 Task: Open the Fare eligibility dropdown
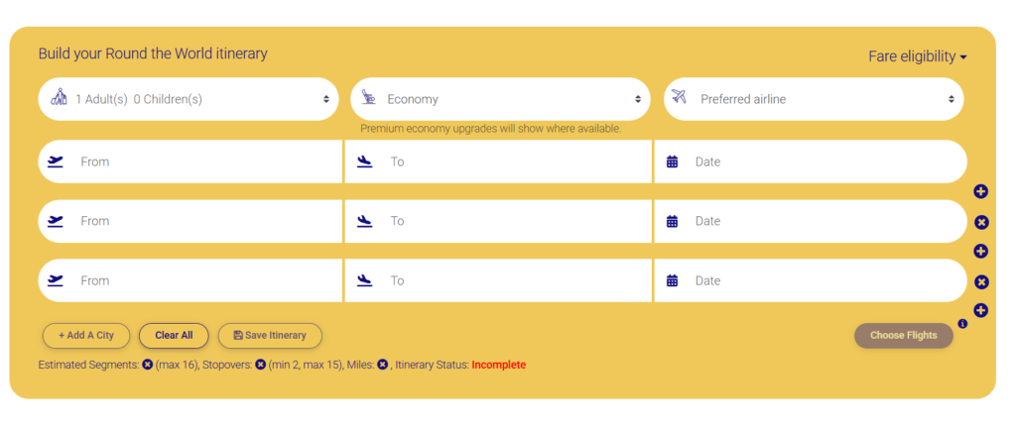point(918,57)
